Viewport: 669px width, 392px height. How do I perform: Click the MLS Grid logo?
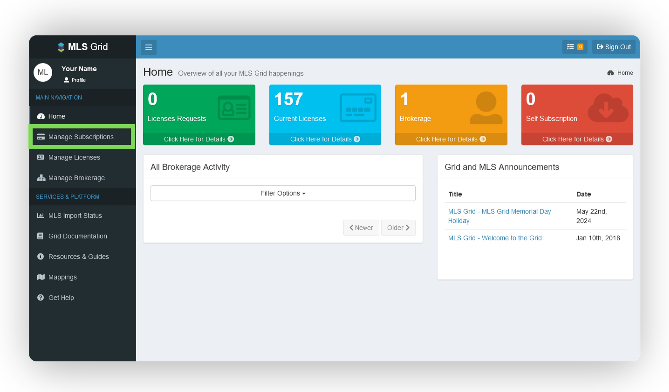83,47
